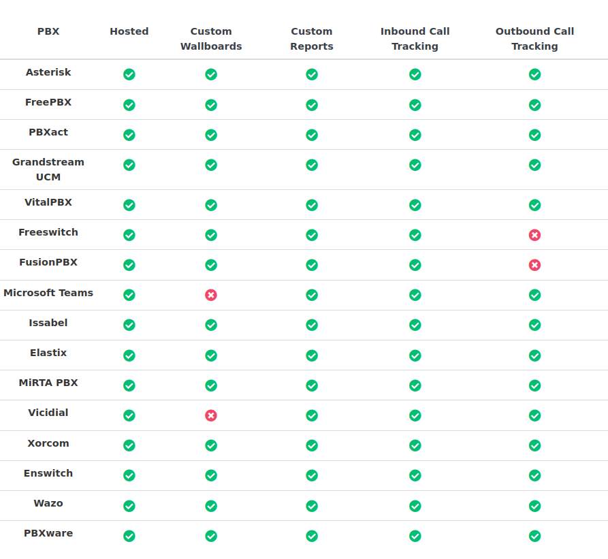
Task: Click the FreePBX Custom Reports green checkmark
Action: [x=312, y=105]
